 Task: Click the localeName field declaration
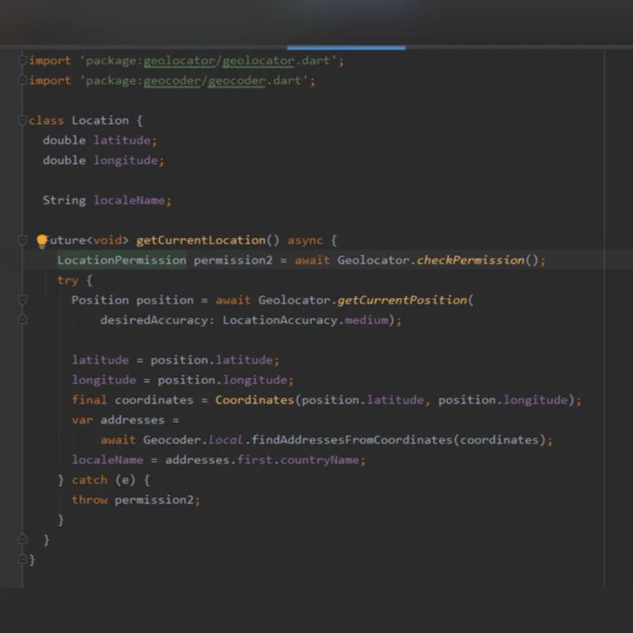129,200
